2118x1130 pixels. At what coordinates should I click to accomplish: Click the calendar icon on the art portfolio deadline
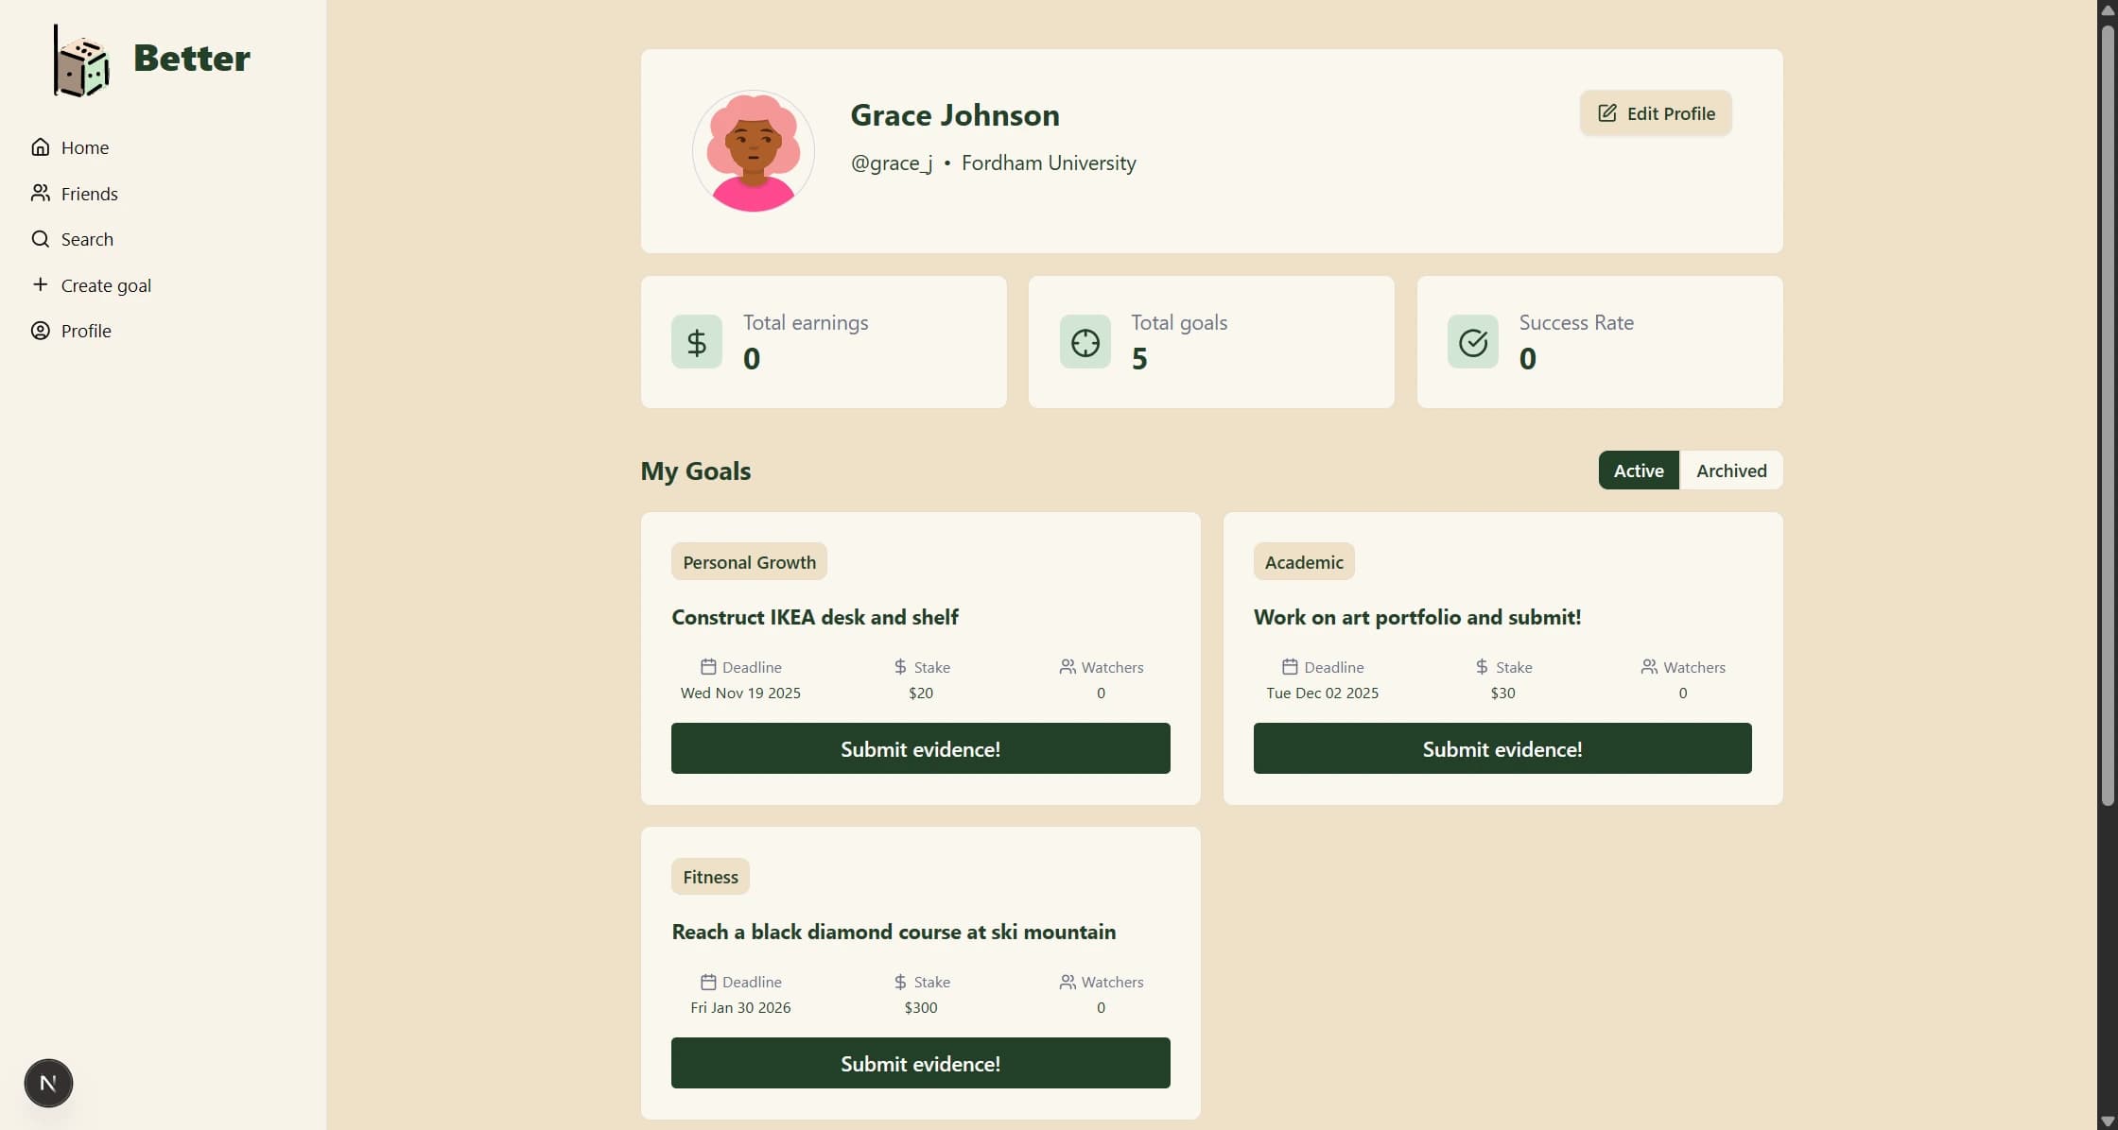(1292, 666)
